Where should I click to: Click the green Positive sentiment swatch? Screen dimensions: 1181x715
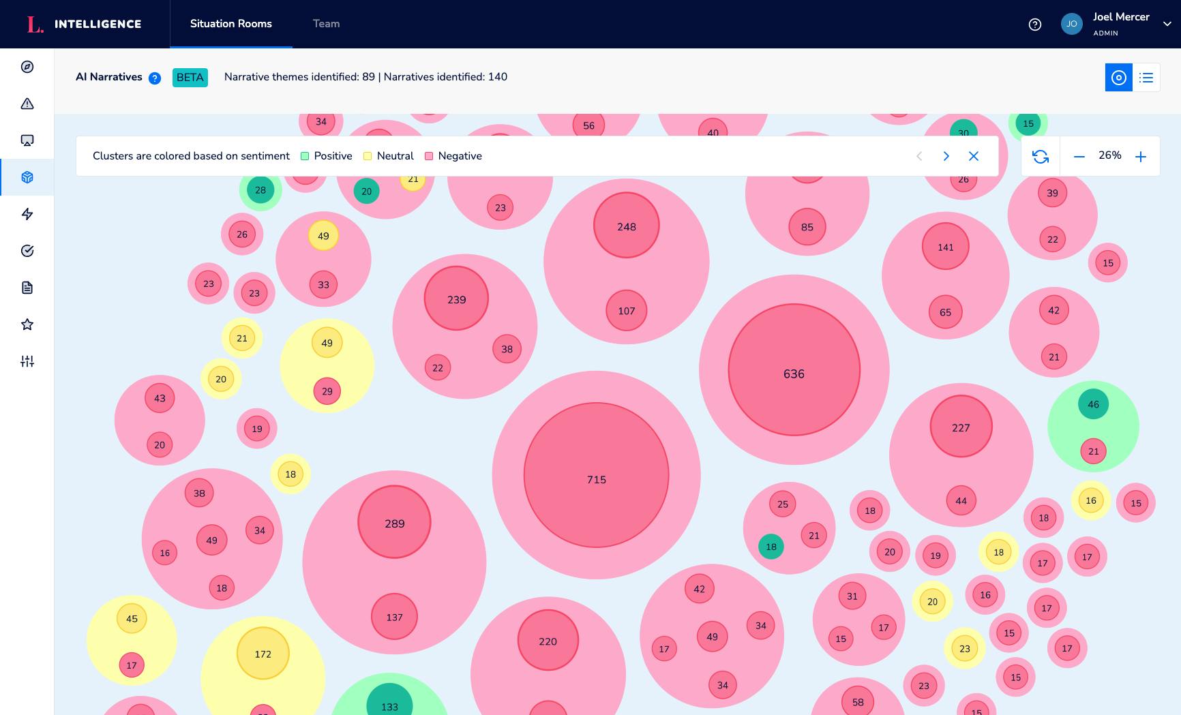coord(304,156)
